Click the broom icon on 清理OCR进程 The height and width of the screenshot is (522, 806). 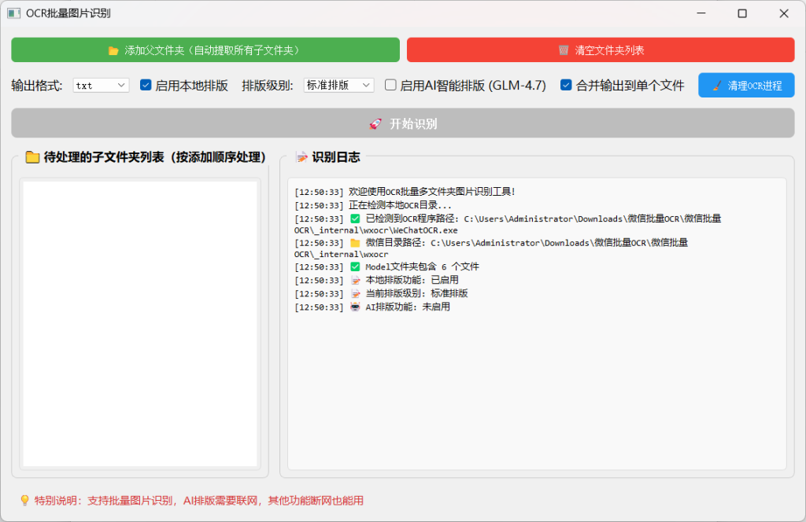[716, 86]
